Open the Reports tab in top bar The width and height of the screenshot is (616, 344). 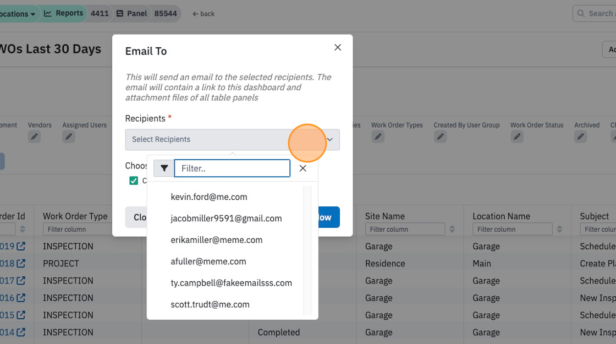click(x=64, y=13)
